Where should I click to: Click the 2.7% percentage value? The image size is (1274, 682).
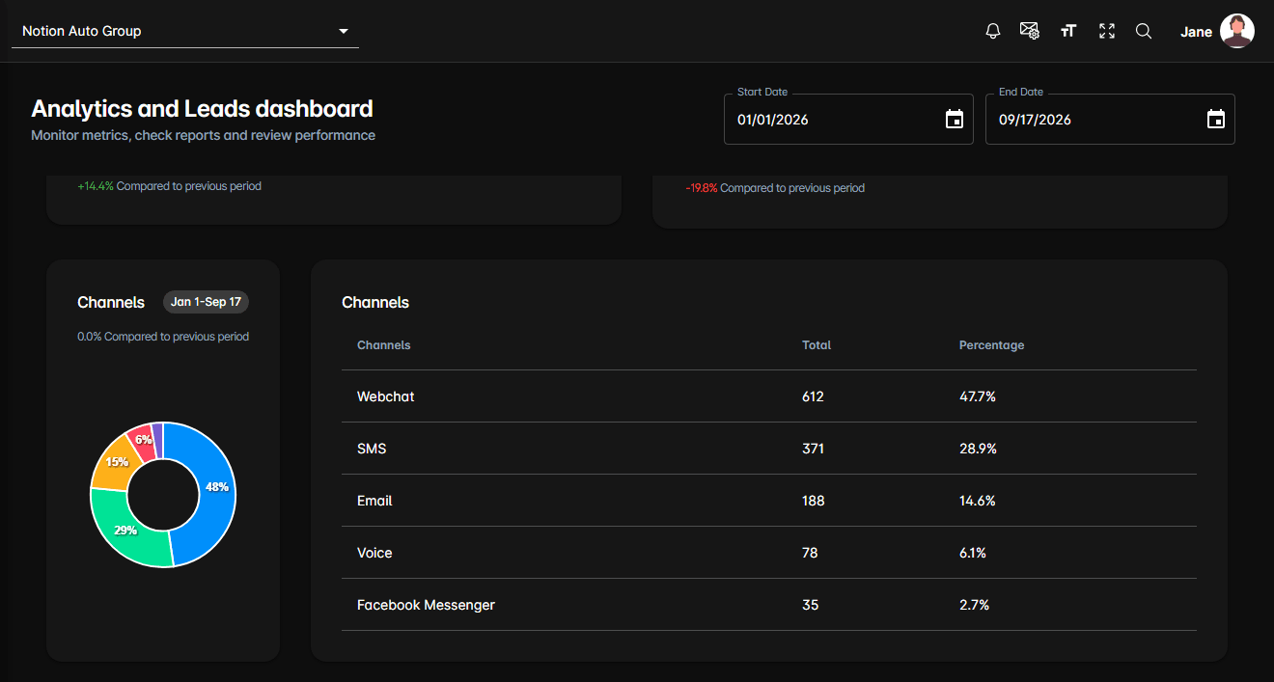tap(974, 605)
